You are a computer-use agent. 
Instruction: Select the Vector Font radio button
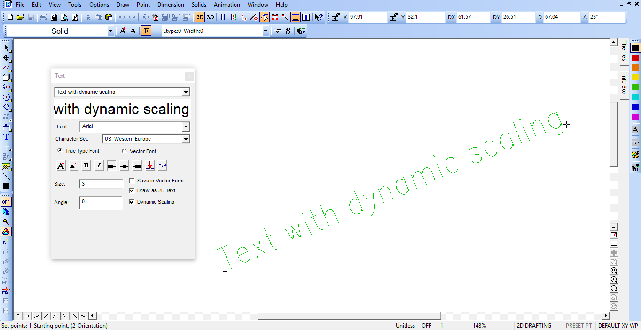[x=125, y=151]
